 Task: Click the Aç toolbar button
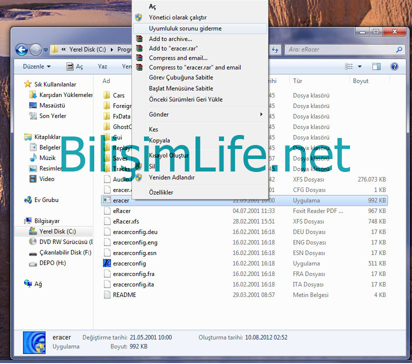75,66
